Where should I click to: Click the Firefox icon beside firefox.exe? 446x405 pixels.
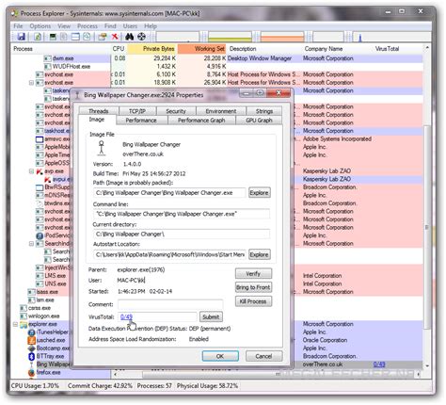pos(32,373)
